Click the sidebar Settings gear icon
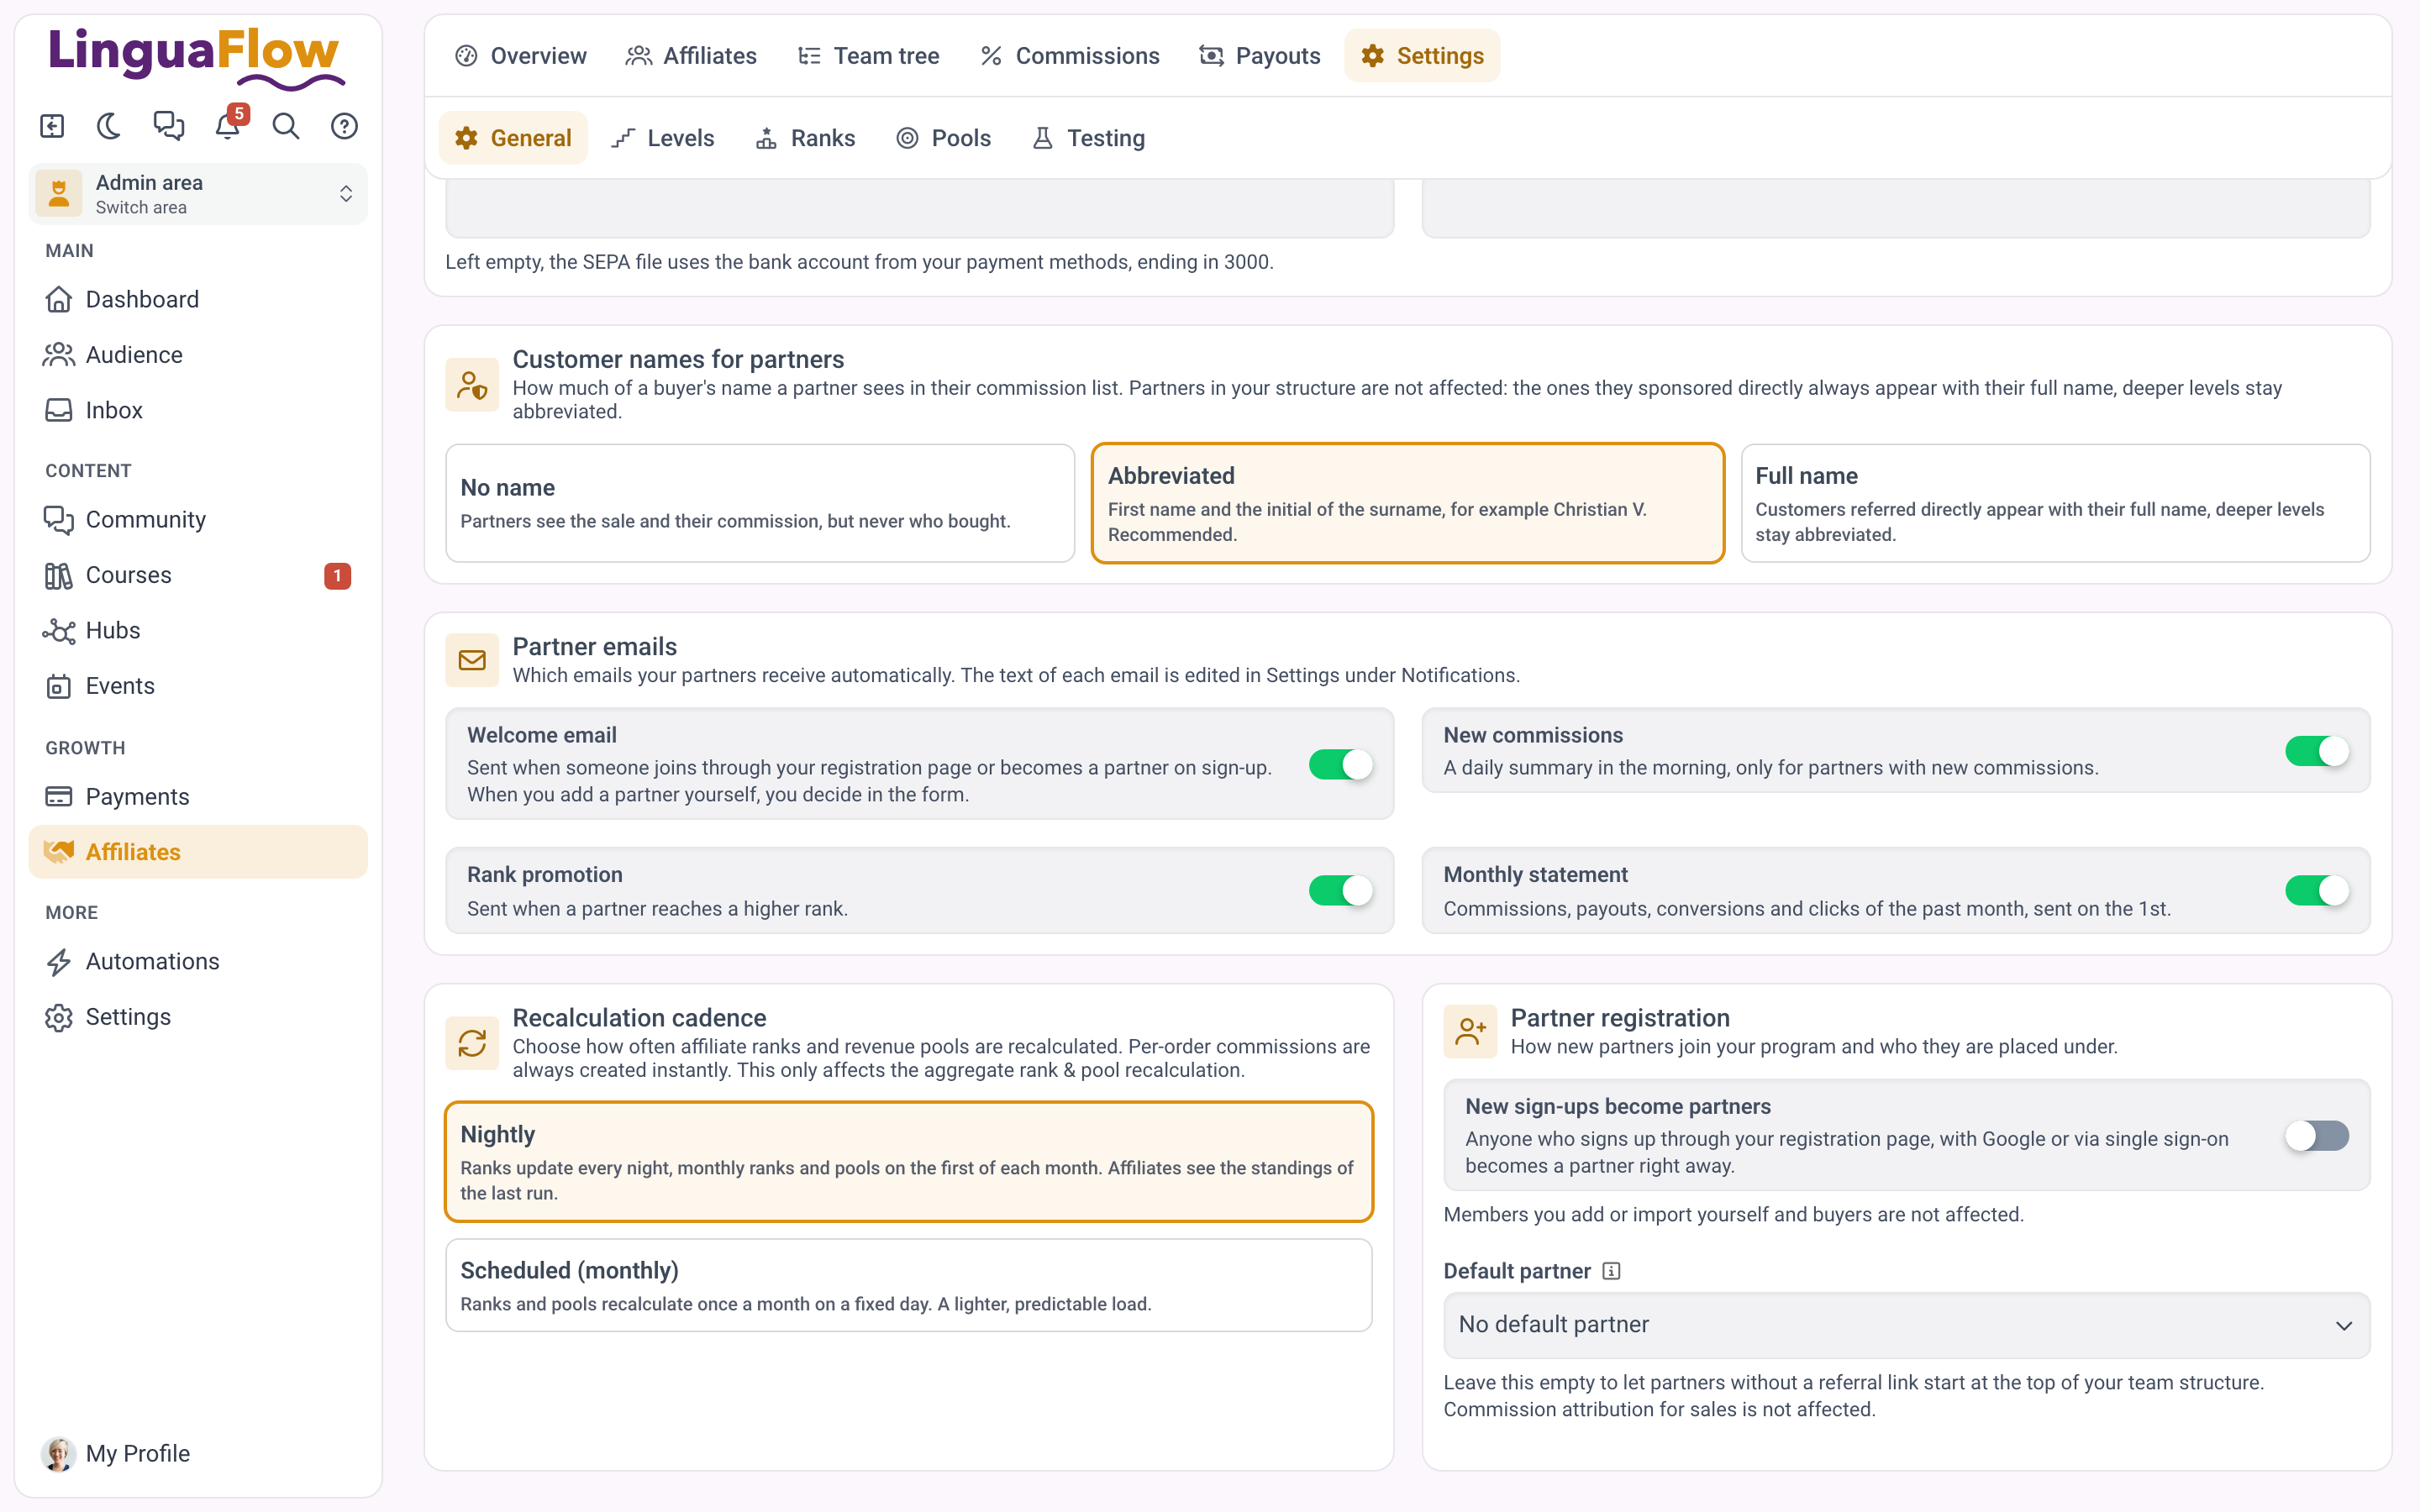Viewport: 2420px width, 1512px height. click(x=59, y=1017)
